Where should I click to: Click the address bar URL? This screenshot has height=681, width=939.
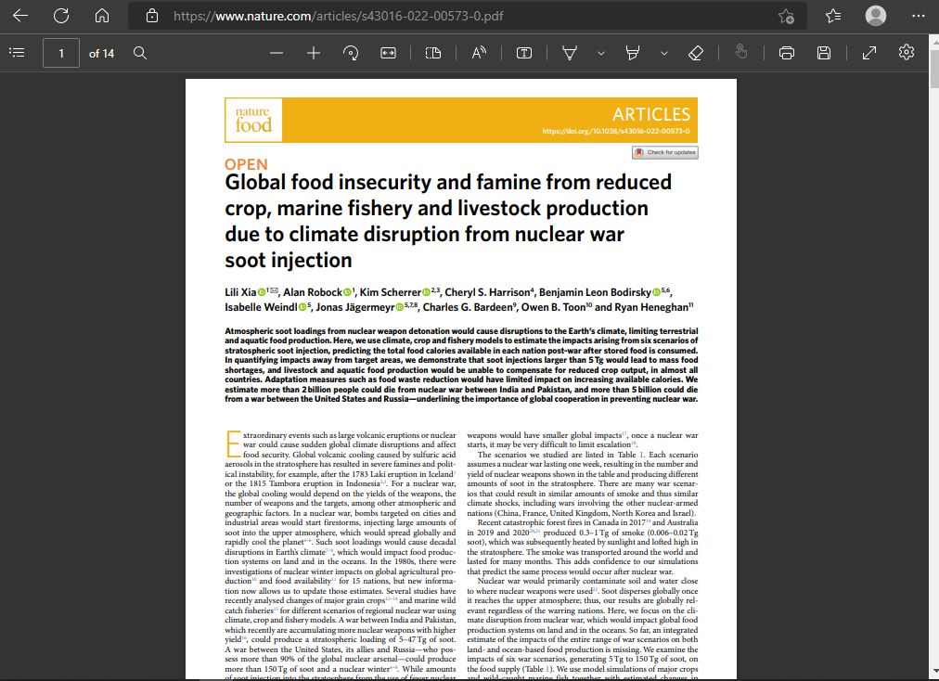click(339, 16)
